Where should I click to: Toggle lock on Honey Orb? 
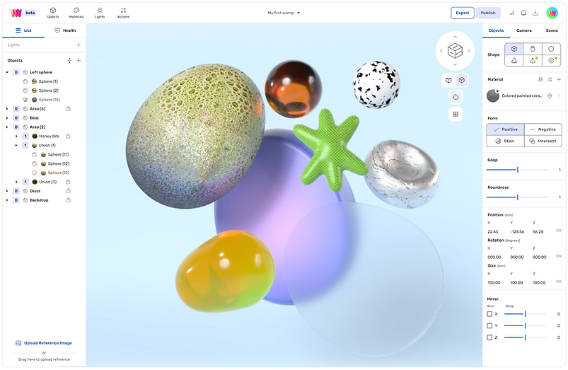coord(68,137)
